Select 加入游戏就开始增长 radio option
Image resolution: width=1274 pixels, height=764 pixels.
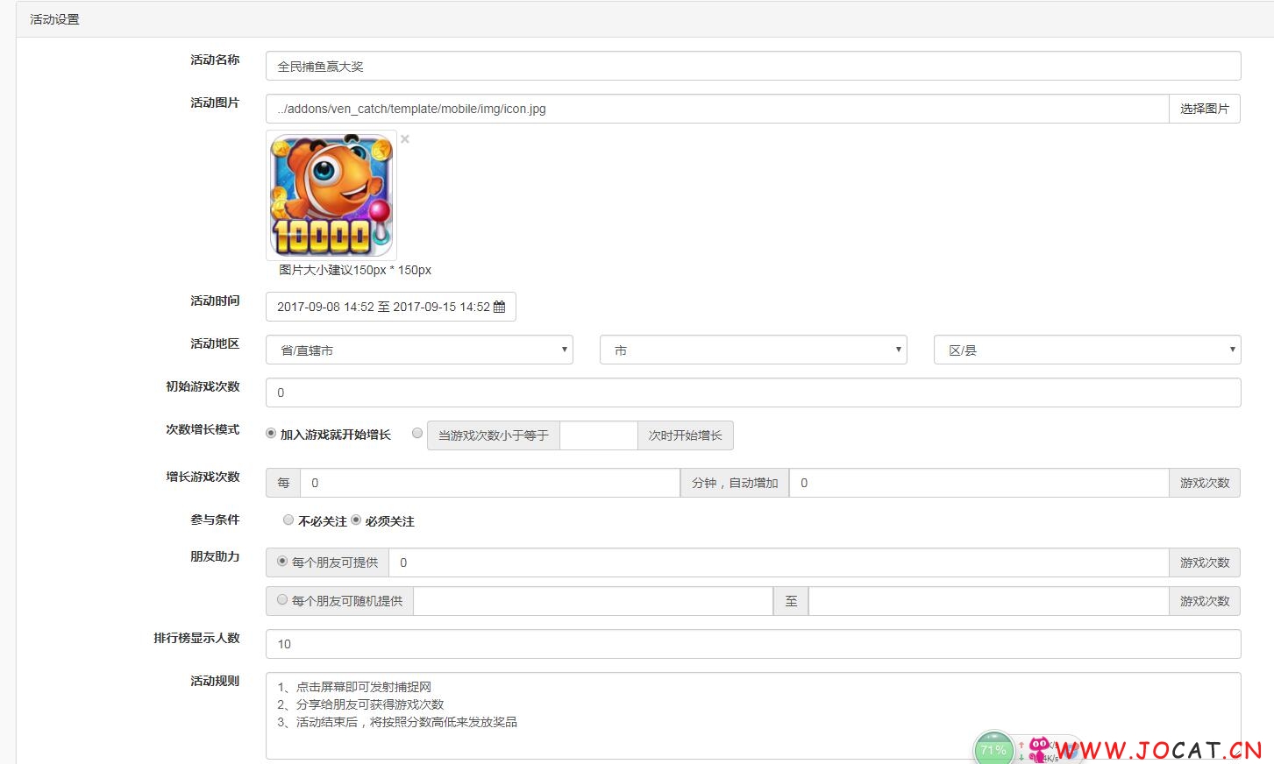tap(271, 434)
